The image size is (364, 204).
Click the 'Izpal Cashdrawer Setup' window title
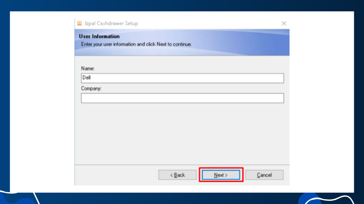tap(111, 23)
